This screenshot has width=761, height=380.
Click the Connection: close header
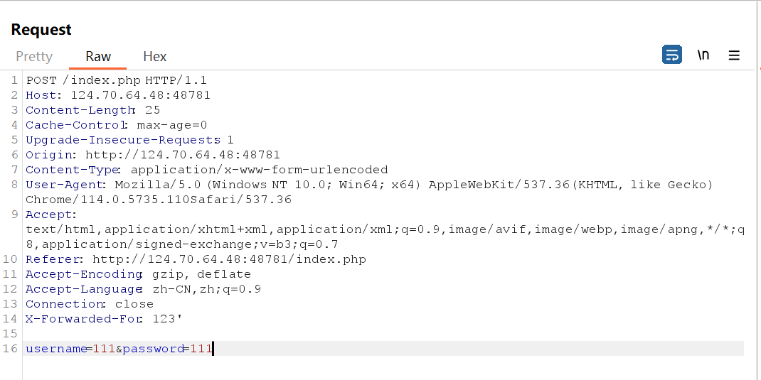tap(89, 304)
